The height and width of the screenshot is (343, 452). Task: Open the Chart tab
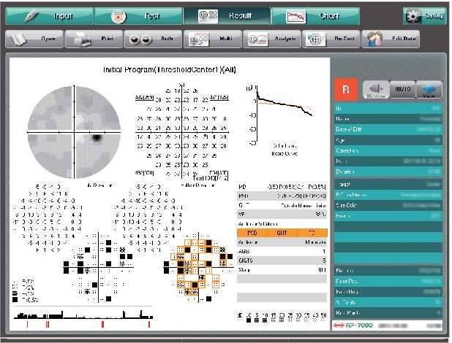314,15
